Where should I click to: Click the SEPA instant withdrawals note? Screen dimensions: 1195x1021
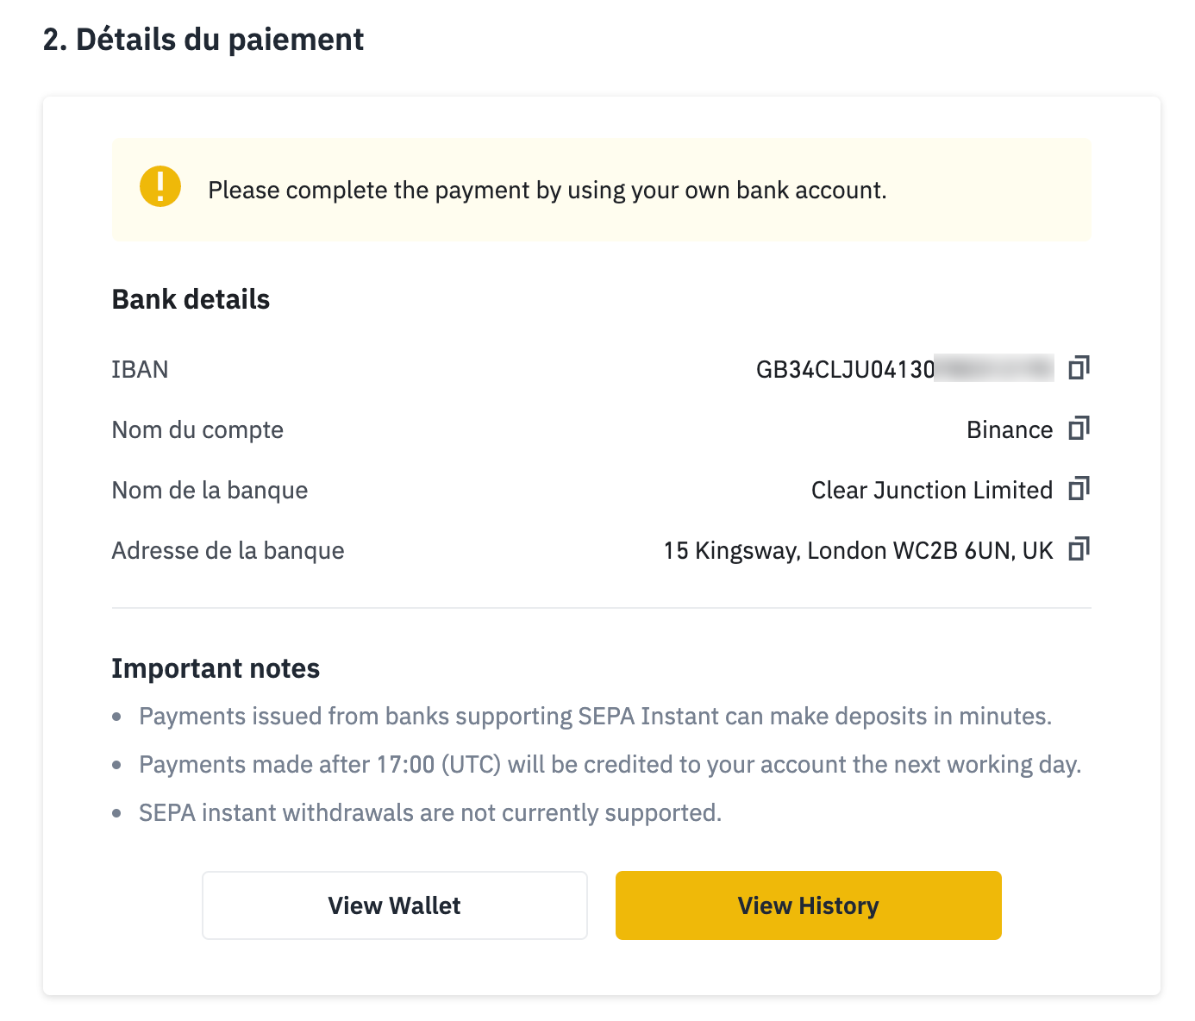tap(430, 812)
